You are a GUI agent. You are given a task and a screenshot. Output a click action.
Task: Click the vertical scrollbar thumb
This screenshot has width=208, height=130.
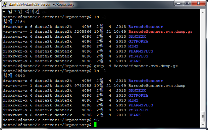[x=203, y=116]
